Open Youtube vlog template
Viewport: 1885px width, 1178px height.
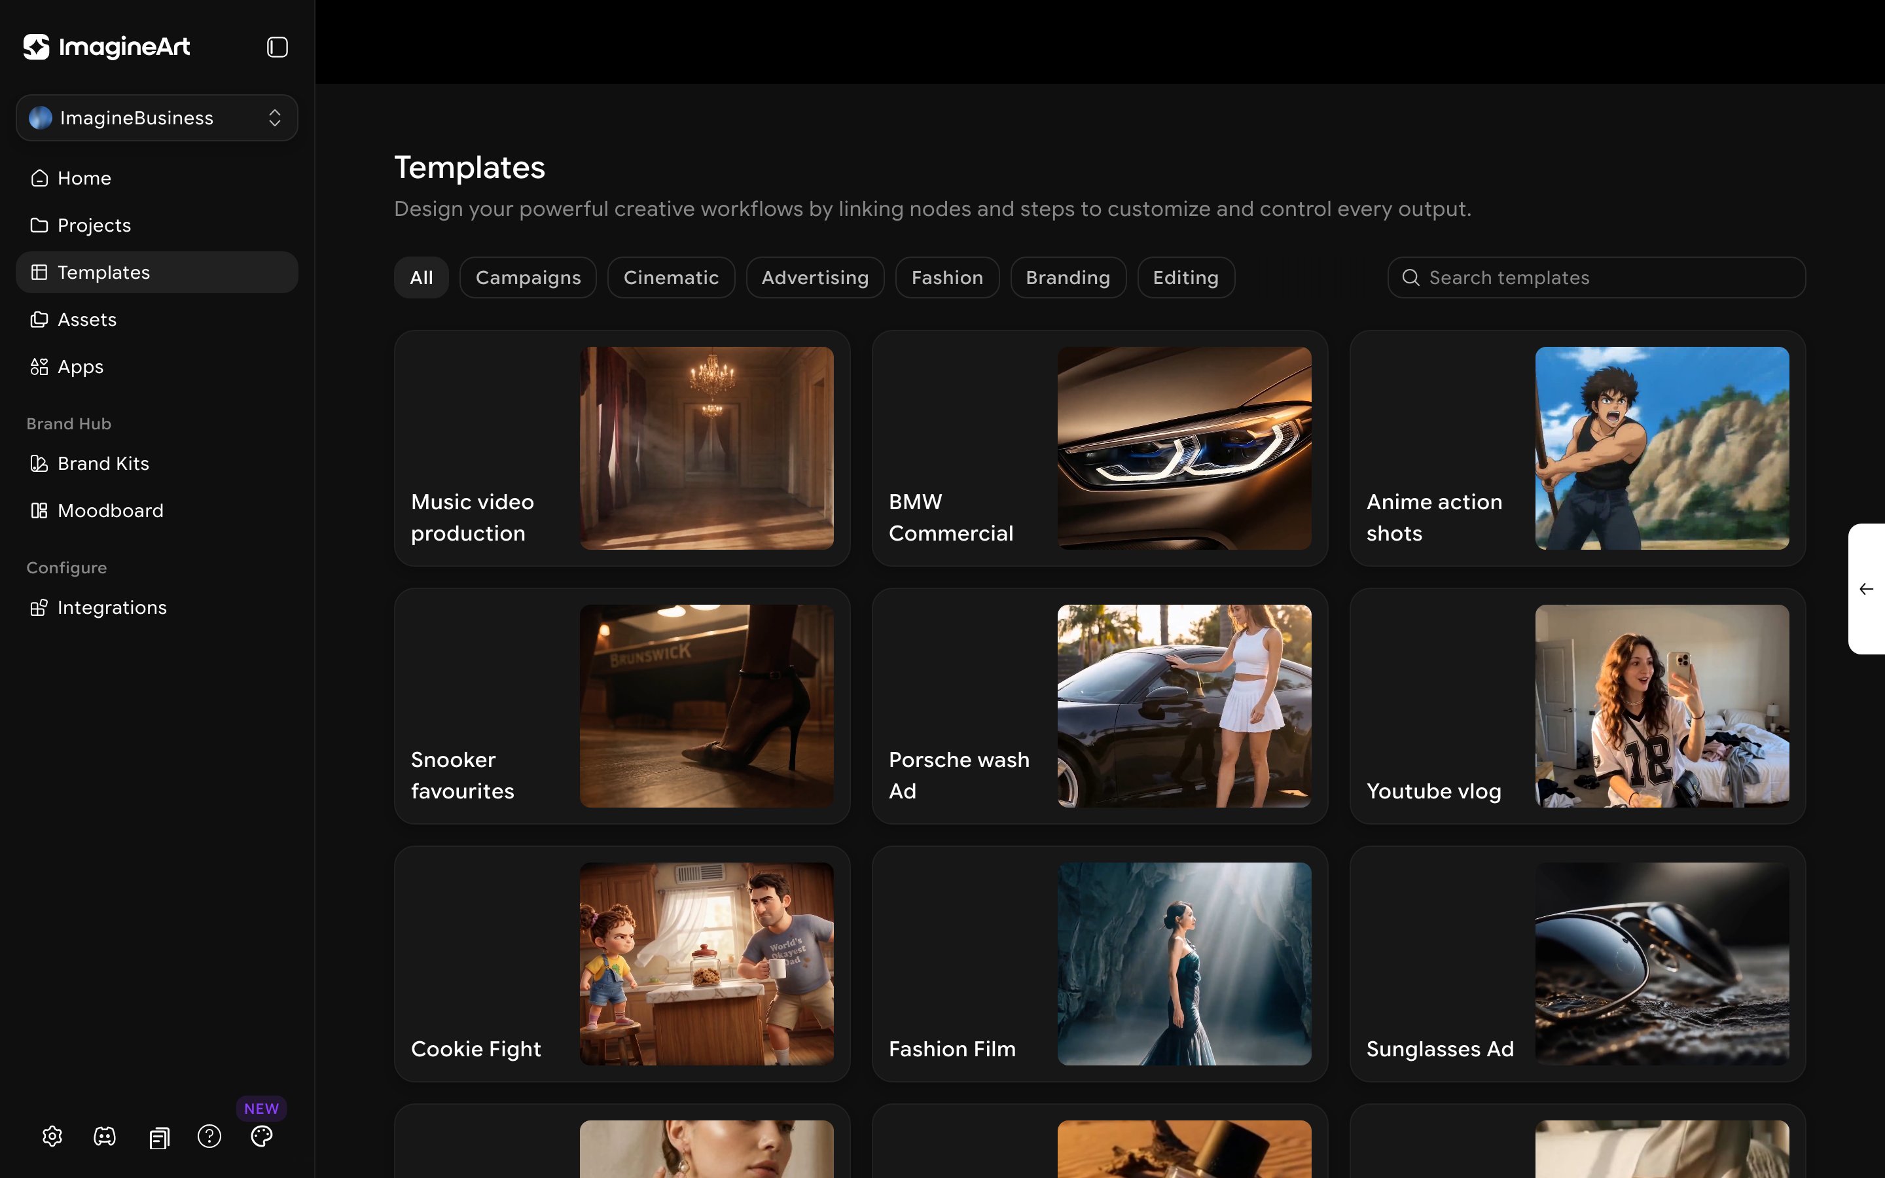1577,706
